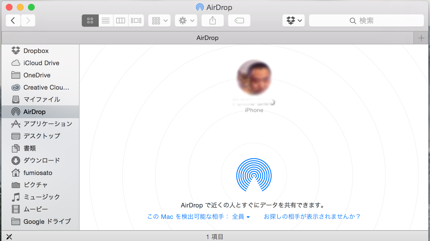The height and width of the screenshot is (241, 430).
Task: Click the iCloud Drive cloud icon
Action: point(16,63)
